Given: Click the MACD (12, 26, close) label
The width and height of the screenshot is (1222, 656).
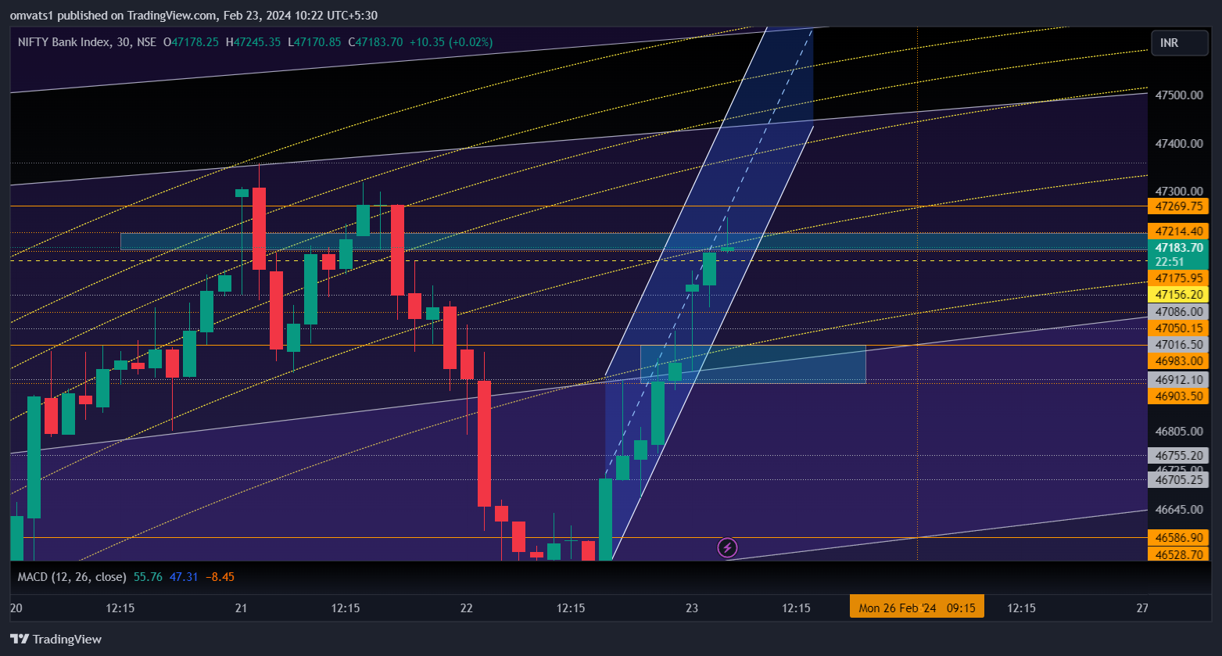Looking at the screenshot, I should coord(72,577).
